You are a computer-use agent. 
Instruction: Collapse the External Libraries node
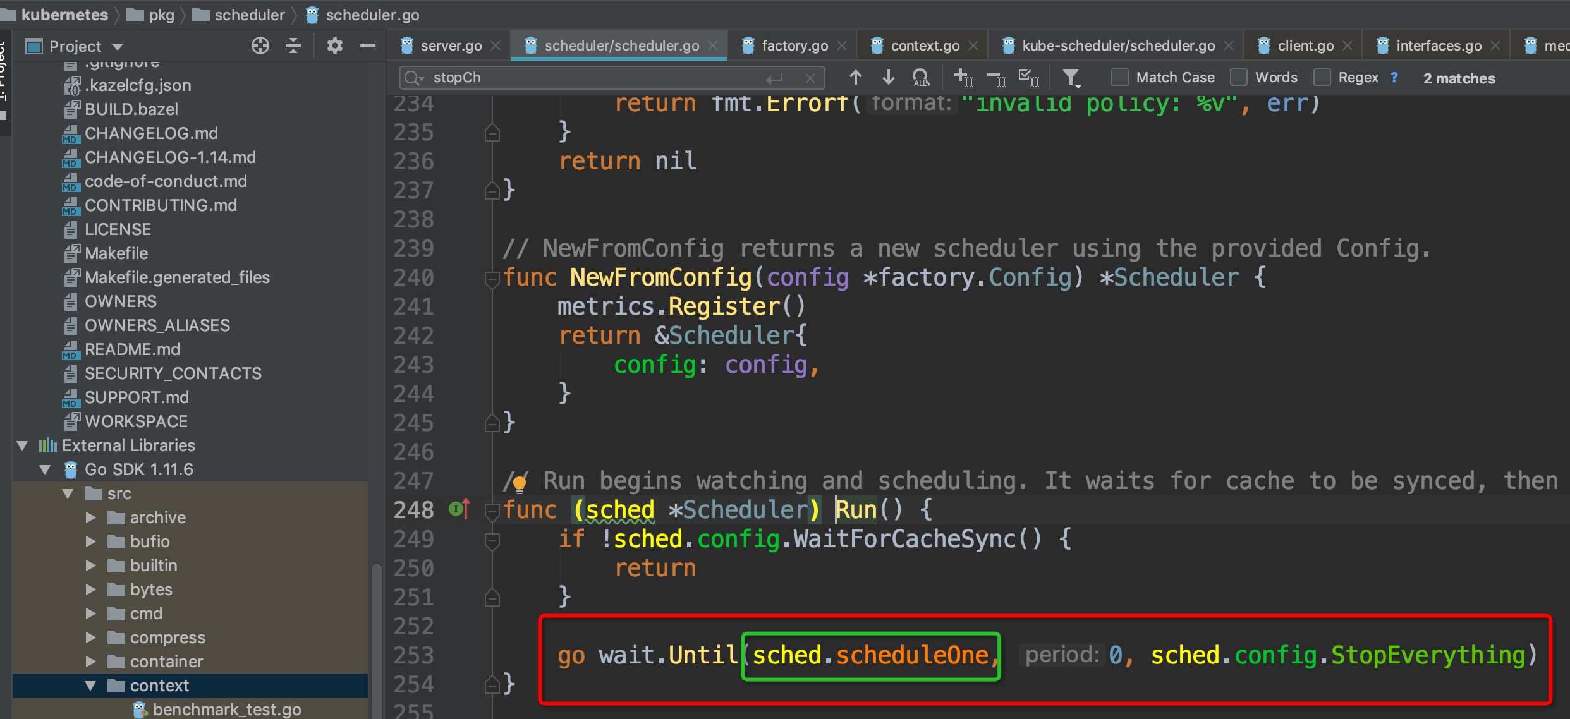tap(23, 445)
